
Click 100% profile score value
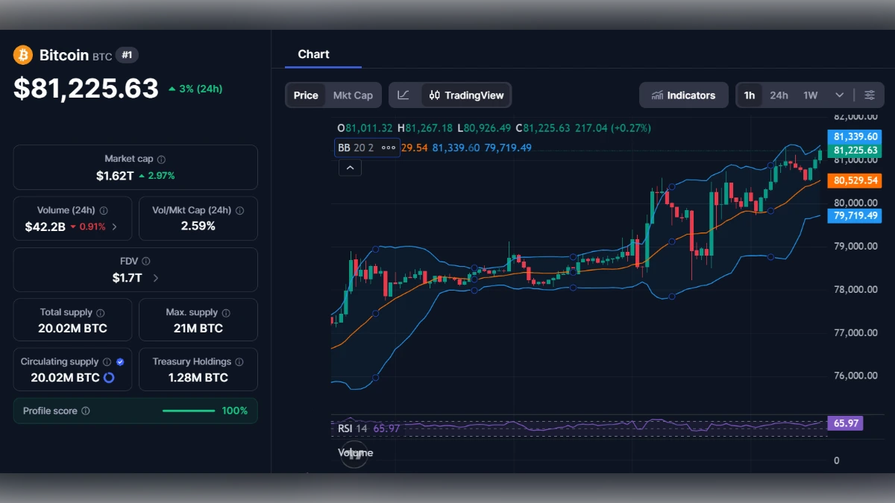235,411
